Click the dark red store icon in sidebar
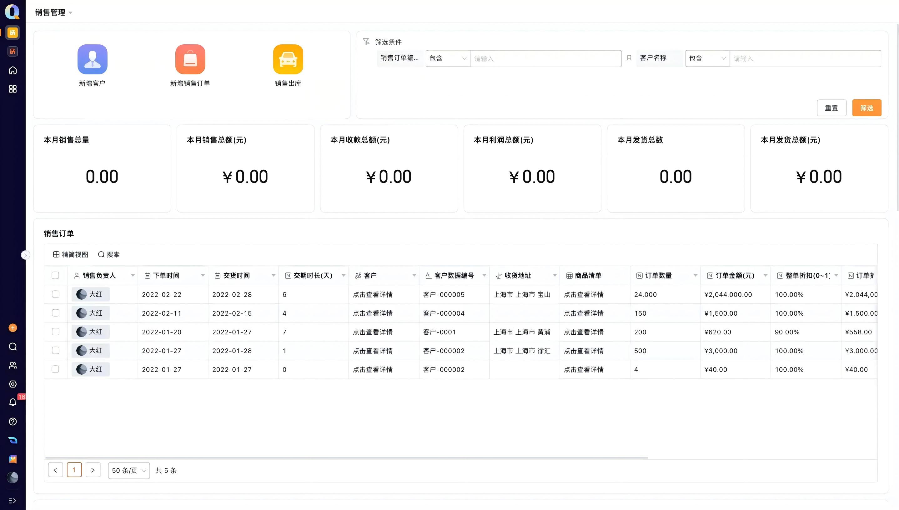This screenshot has height=510, width=899. pyautogui.click(x=13, y=52)
